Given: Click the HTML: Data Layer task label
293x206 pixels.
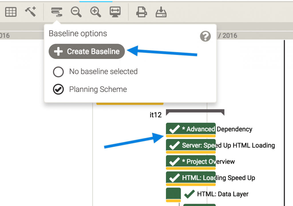Looking at the screenshot, I should pyautogui.click(x=223, y=194).
